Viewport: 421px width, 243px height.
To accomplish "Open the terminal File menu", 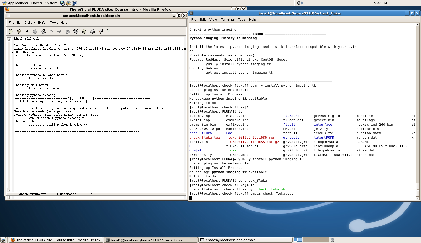I will click(x=194, y=20).
